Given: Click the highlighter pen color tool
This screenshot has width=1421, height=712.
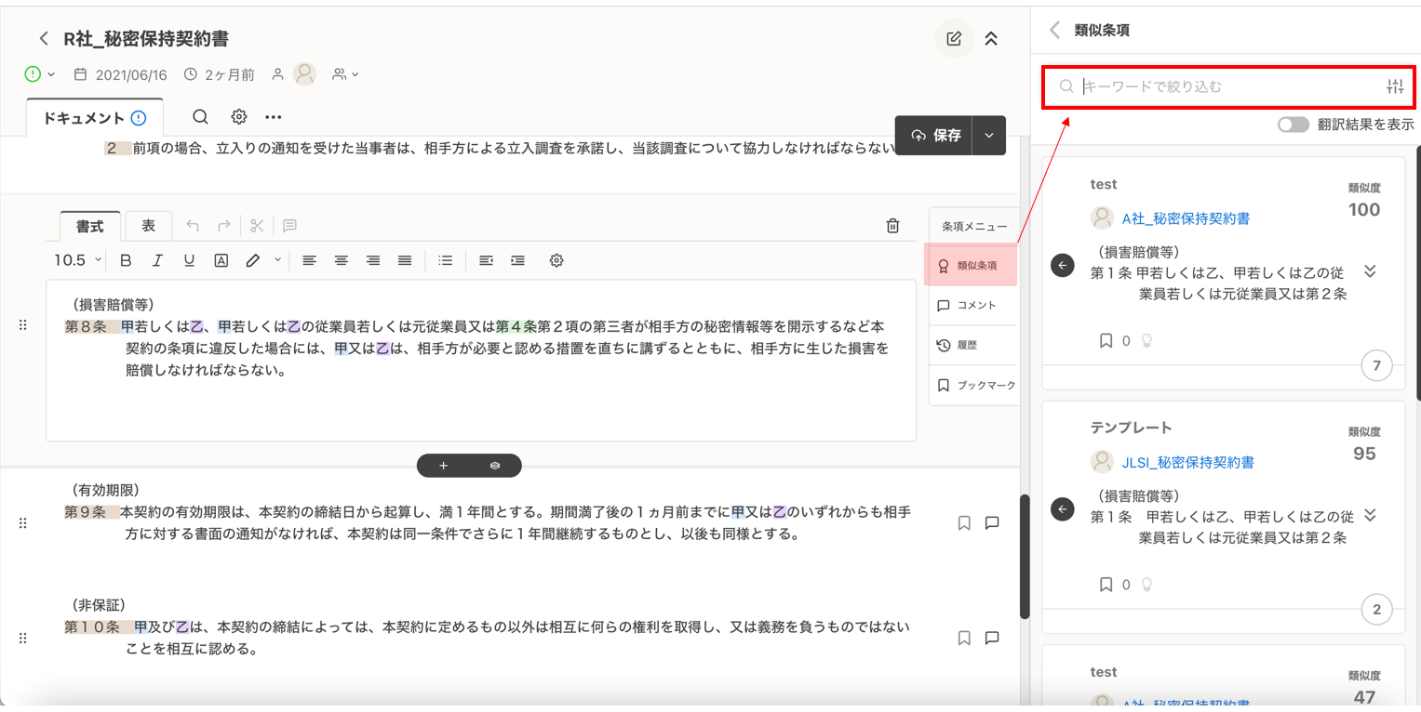Looking at the screenshot, I should point(252,261).
